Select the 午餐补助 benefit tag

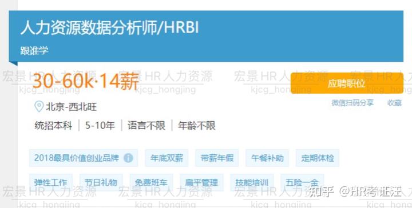[x=267, y=158]
